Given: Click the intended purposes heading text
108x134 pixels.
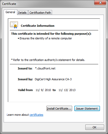Looking at the screenshot, I should point(51,34).
